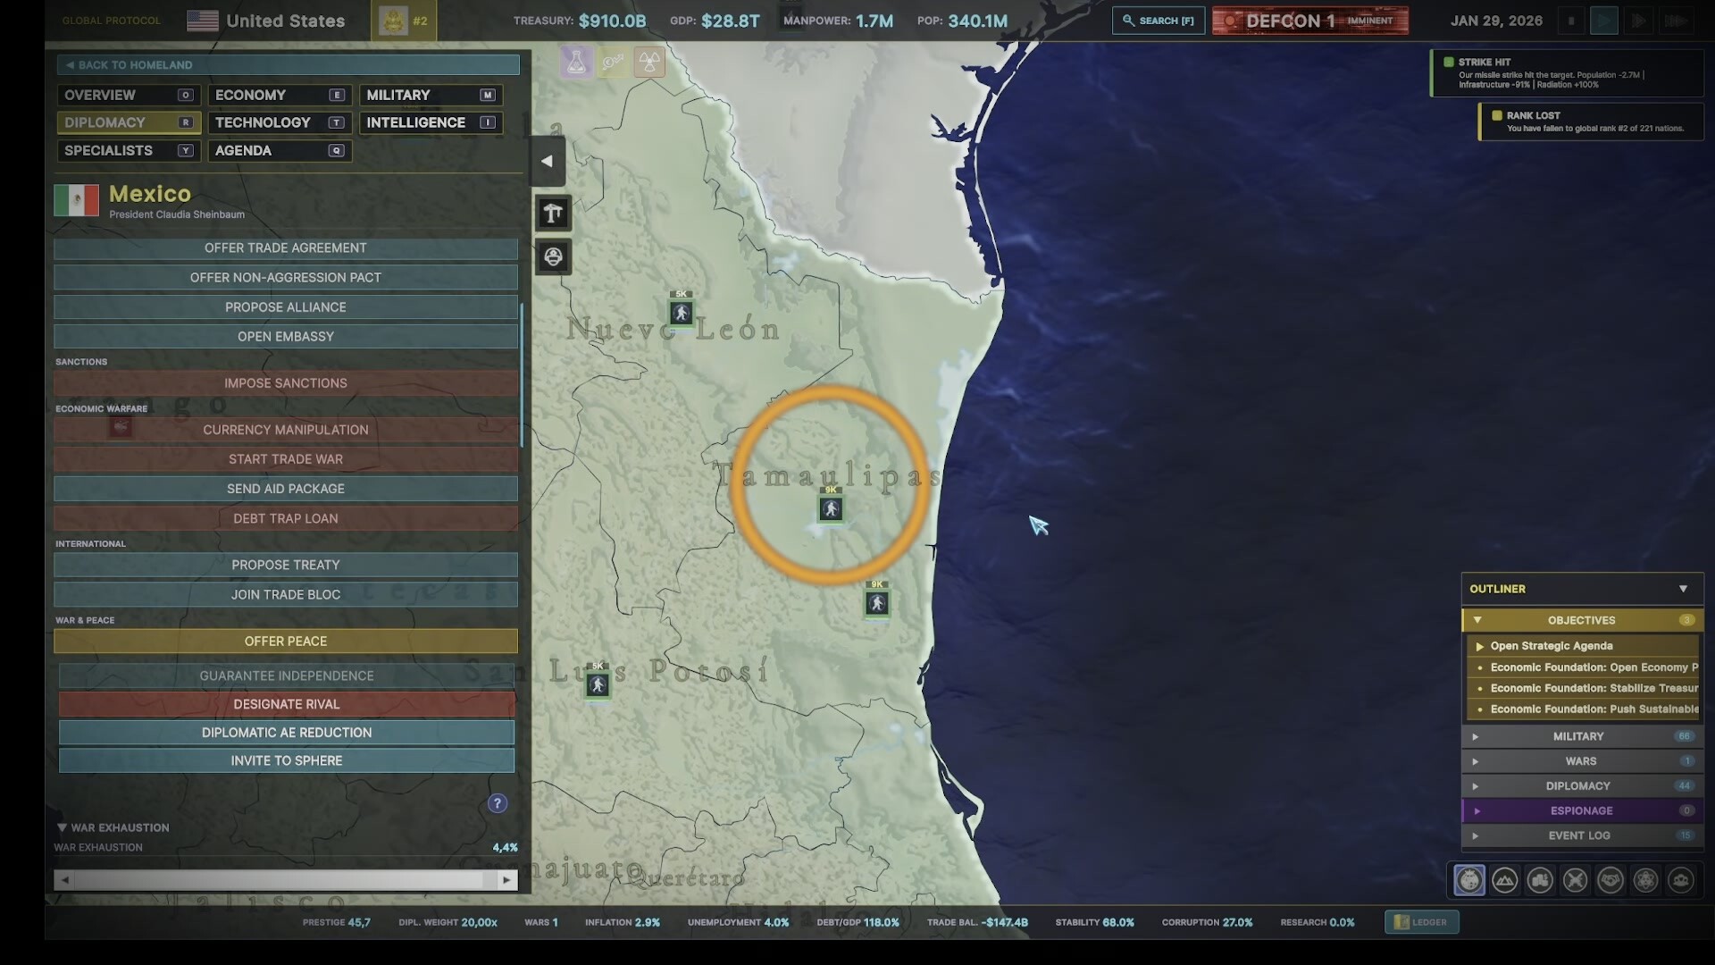Select the last map mode icon
Viewport: 1715px width, 965px height.
click(1681, 880)
